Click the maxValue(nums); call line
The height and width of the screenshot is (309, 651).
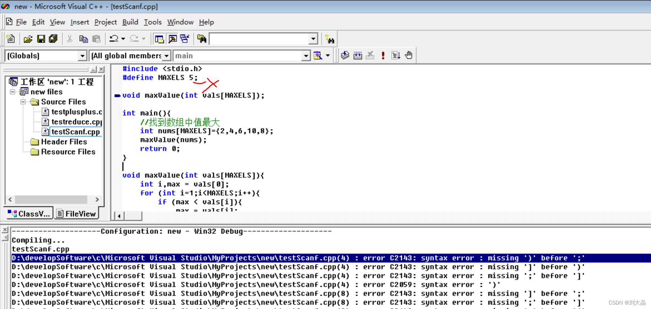coord(173,140)
